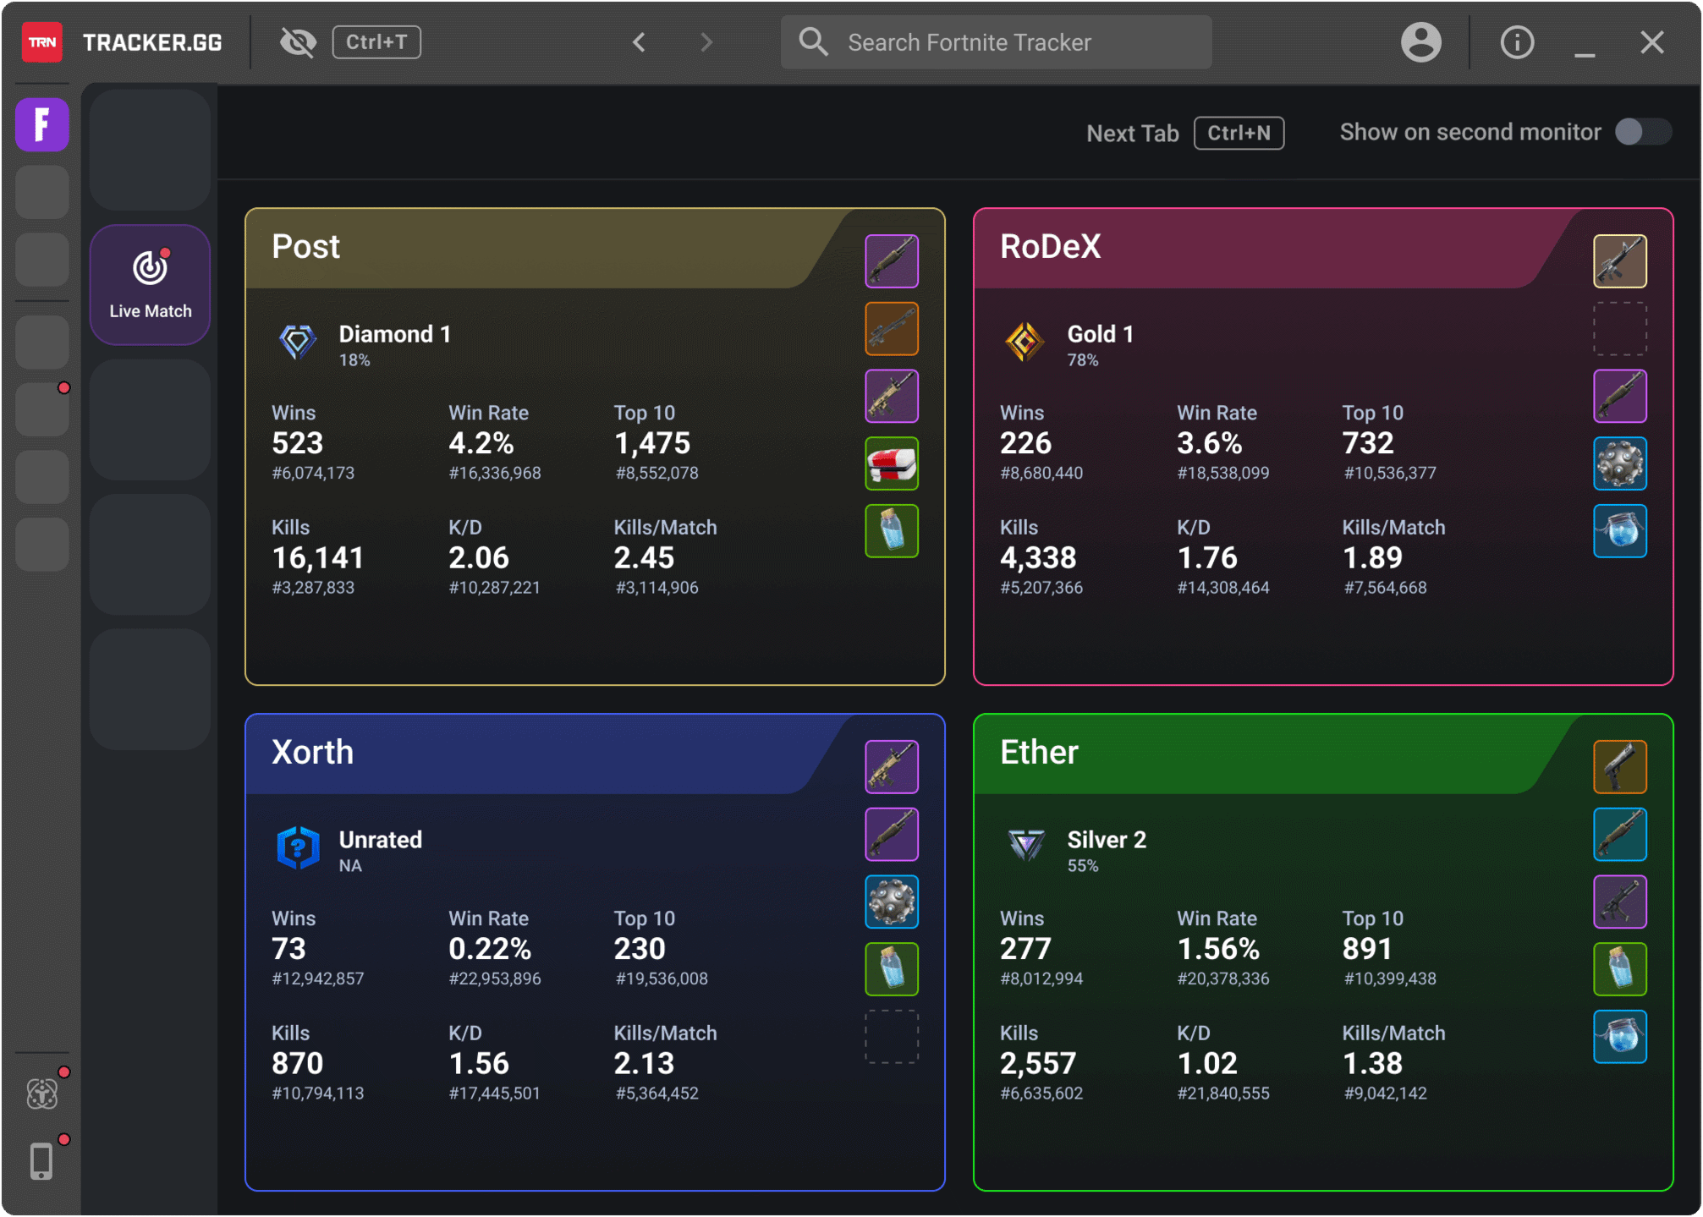
Task: Click Ether's K/D value 1.02
Action: pyautogui.click(x=1207, y=1064)
